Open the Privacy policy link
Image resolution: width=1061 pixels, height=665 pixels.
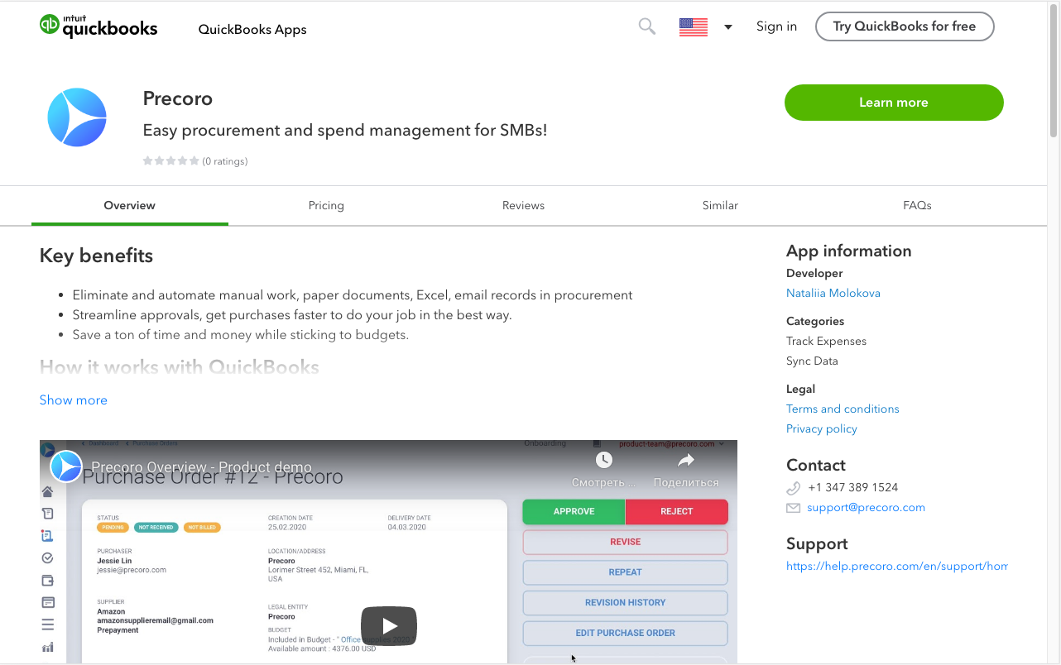pos(822,428)
